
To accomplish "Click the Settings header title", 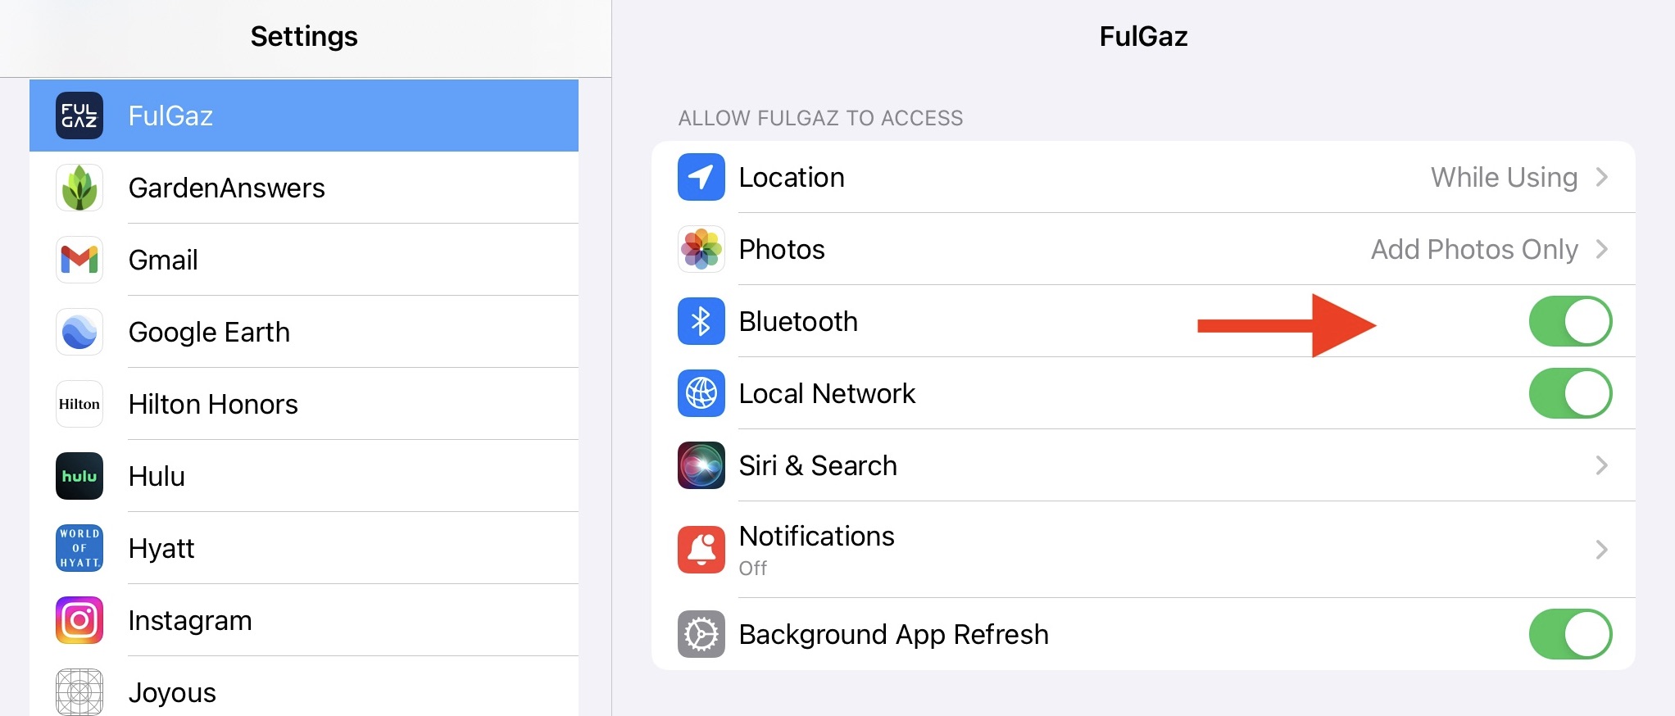I will [x=304, y=36].
